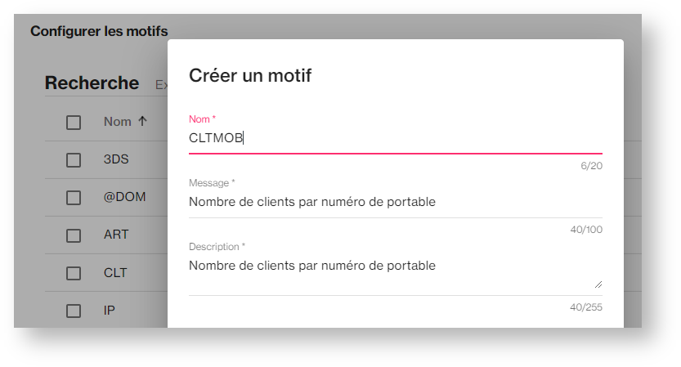This screenshot has height=367, width=681.
Task: Select the @DOM row checkbox
Action: pyautogui.click(x=74, y=198)
